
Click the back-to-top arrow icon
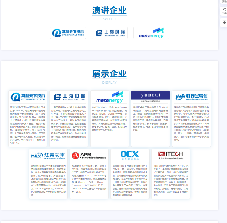click(224, 22)
